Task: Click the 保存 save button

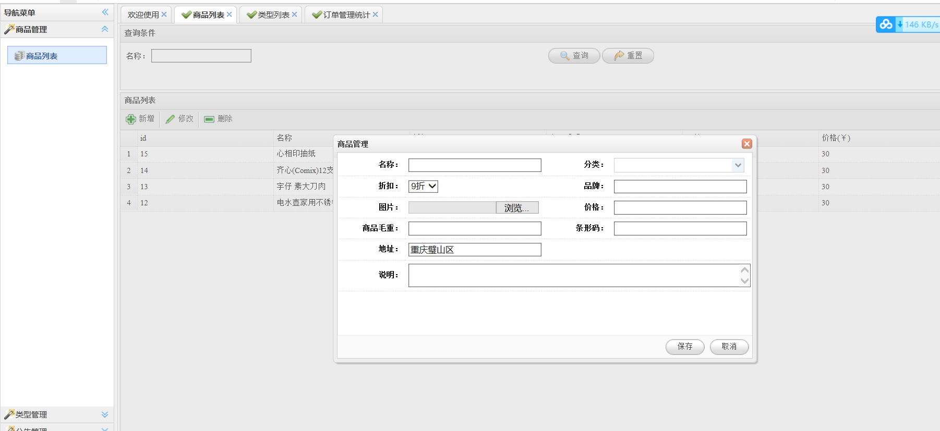Action: [684, 347]
